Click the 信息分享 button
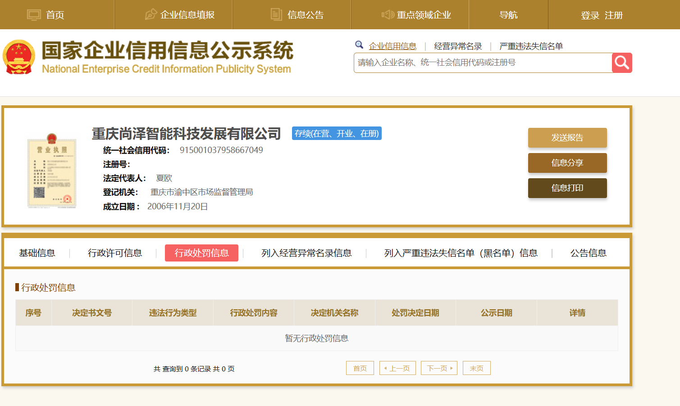This screenshot has width=680, height=406. [x=567, y=163]
